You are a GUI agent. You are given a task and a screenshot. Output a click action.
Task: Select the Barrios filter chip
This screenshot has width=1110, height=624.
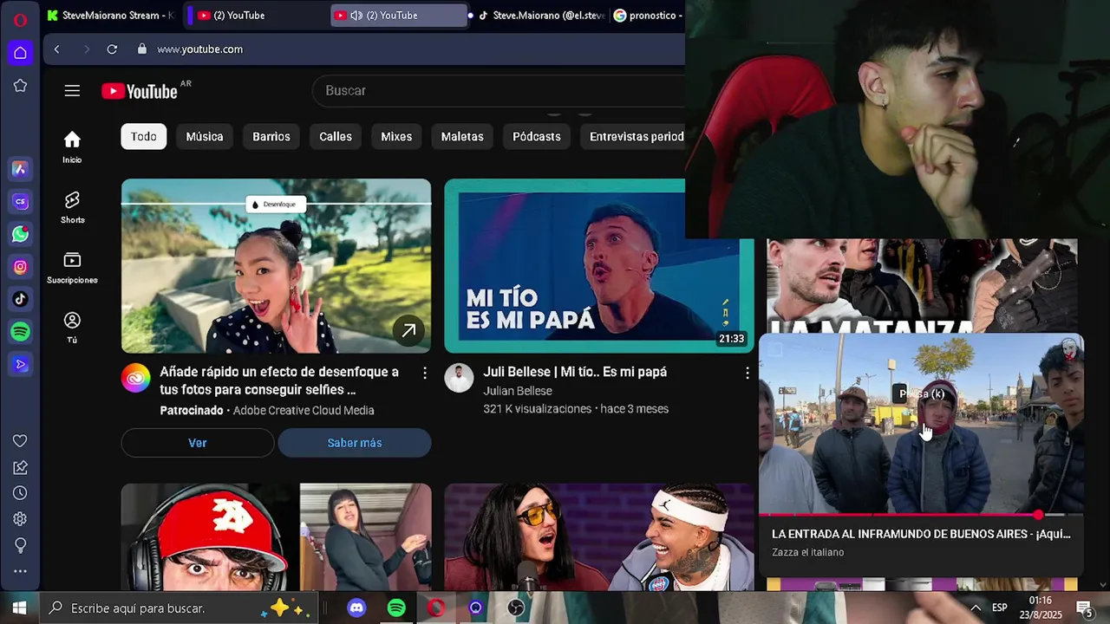pyautogui.click(x=271, y=136)
